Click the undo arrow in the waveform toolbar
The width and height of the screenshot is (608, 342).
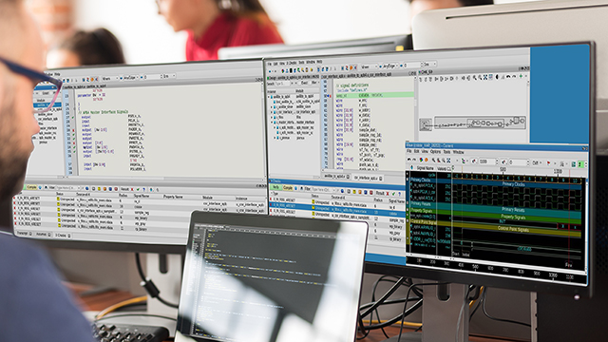409,160
